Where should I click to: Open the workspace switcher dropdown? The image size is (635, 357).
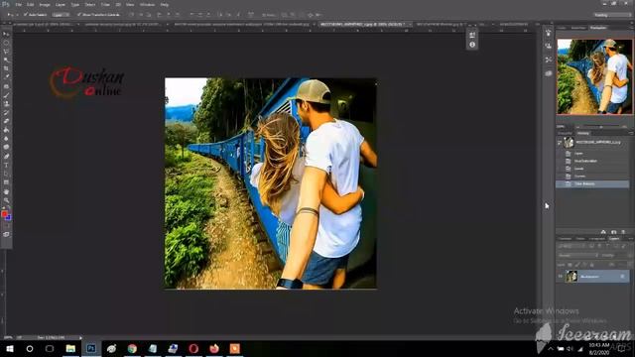tap(611, 15)
